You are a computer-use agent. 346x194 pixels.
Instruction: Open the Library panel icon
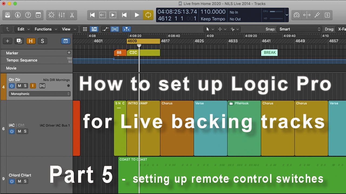pyautogui.click(x=8, y=15)
